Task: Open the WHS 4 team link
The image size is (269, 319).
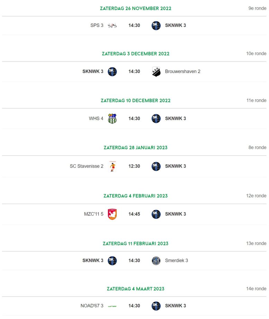Action: pos(96,118)
